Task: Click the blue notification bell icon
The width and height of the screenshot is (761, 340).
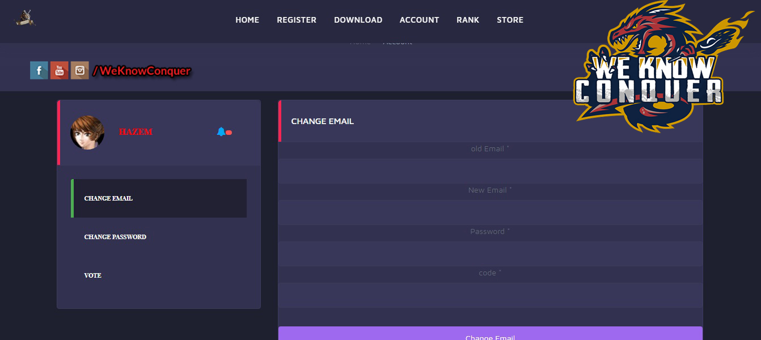Action: point(221,131)
